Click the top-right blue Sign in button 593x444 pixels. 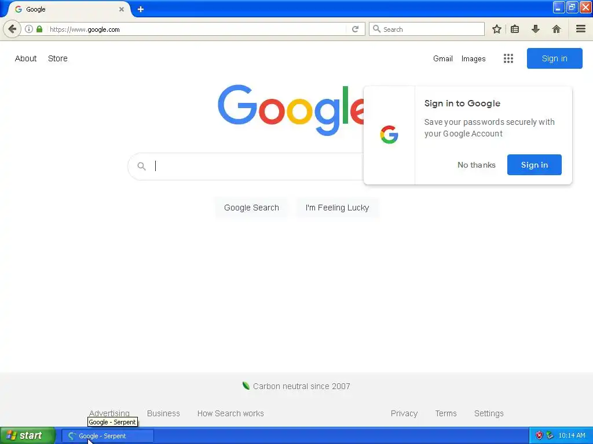click(x=554, y=58)
